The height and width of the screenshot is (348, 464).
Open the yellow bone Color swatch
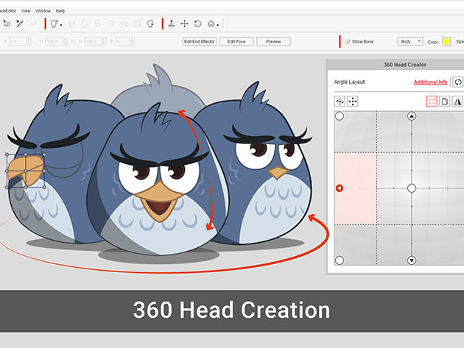446,41
